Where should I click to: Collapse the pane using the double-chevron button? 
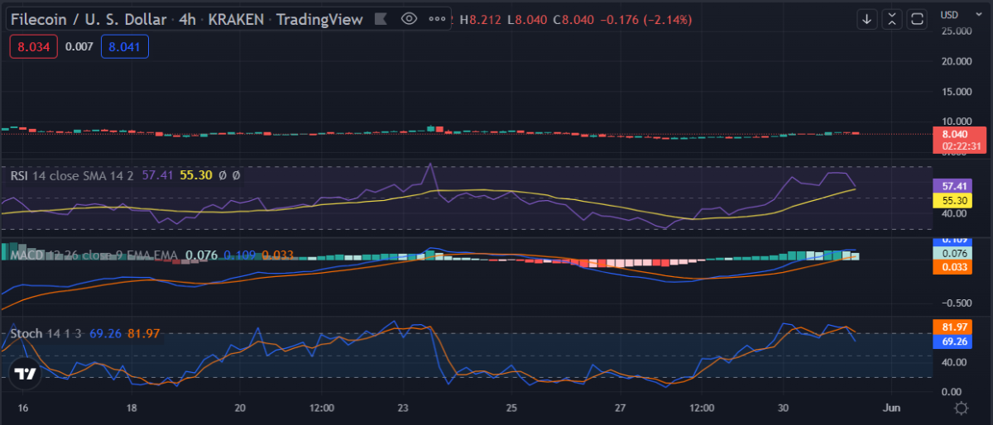pyautogui.click(x=891, y=18)
